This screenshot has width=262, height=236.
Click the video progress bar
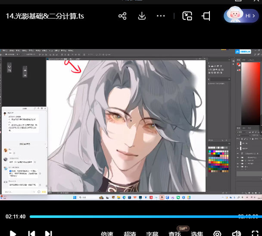click(129, 217)
